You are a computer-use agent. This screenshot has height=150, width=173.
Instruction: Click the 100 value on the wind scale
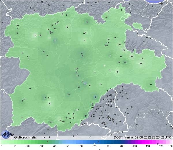pyautogui.click(x=135, y=146)
